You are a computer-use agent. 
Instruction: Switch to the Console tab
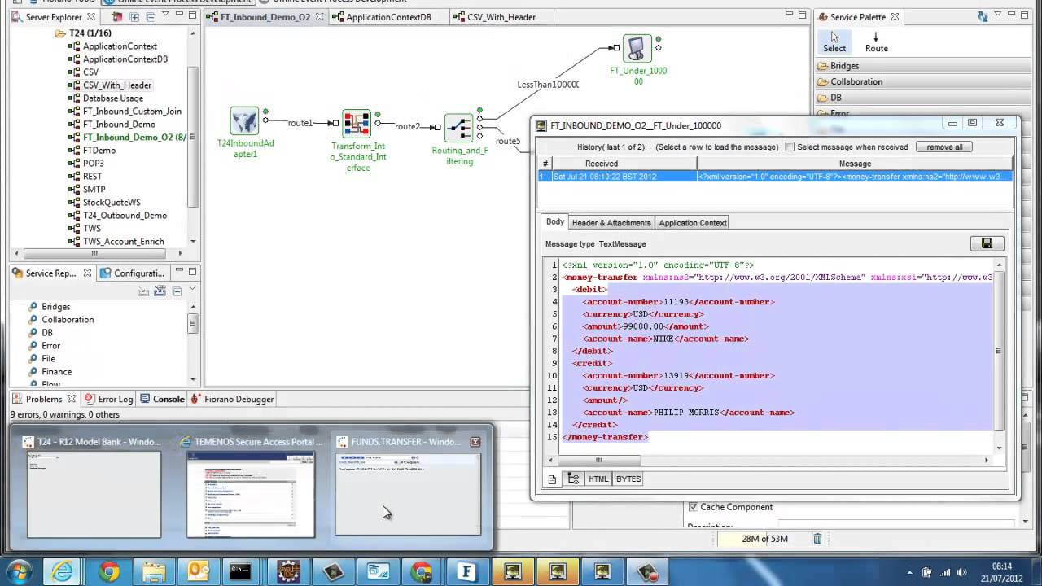point(162,399)
